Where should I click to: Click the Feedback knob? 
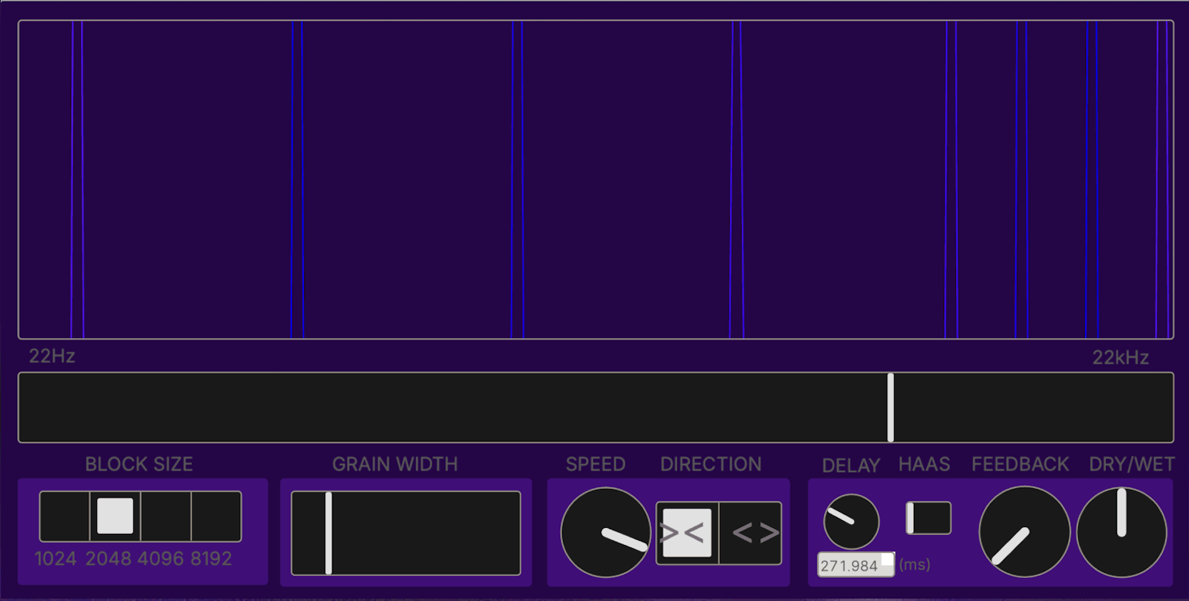(x=1024, y=532)
